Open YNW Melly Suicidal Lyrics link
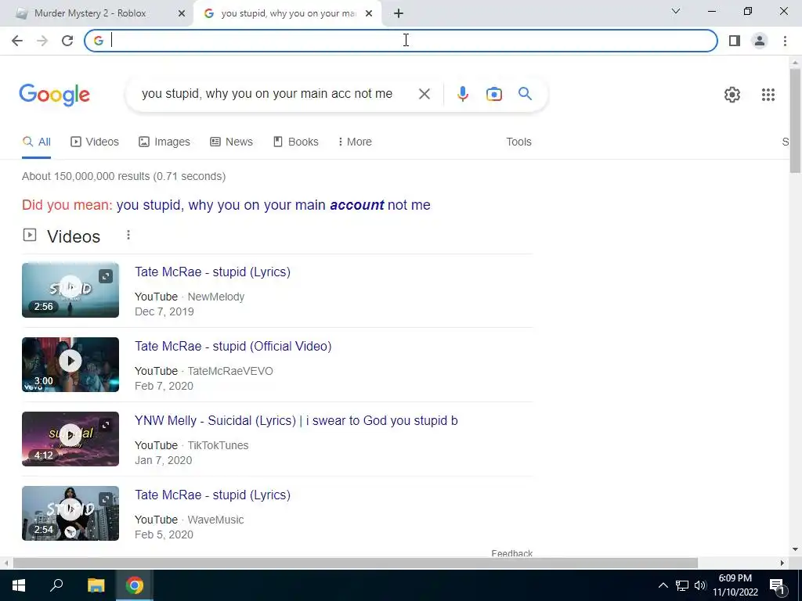802x601 pixels. click(x=296, y=420)
